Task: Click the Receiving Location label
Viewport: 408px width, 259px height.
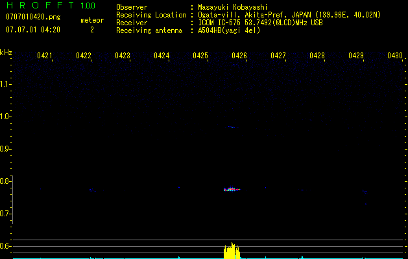Action: 151,15
